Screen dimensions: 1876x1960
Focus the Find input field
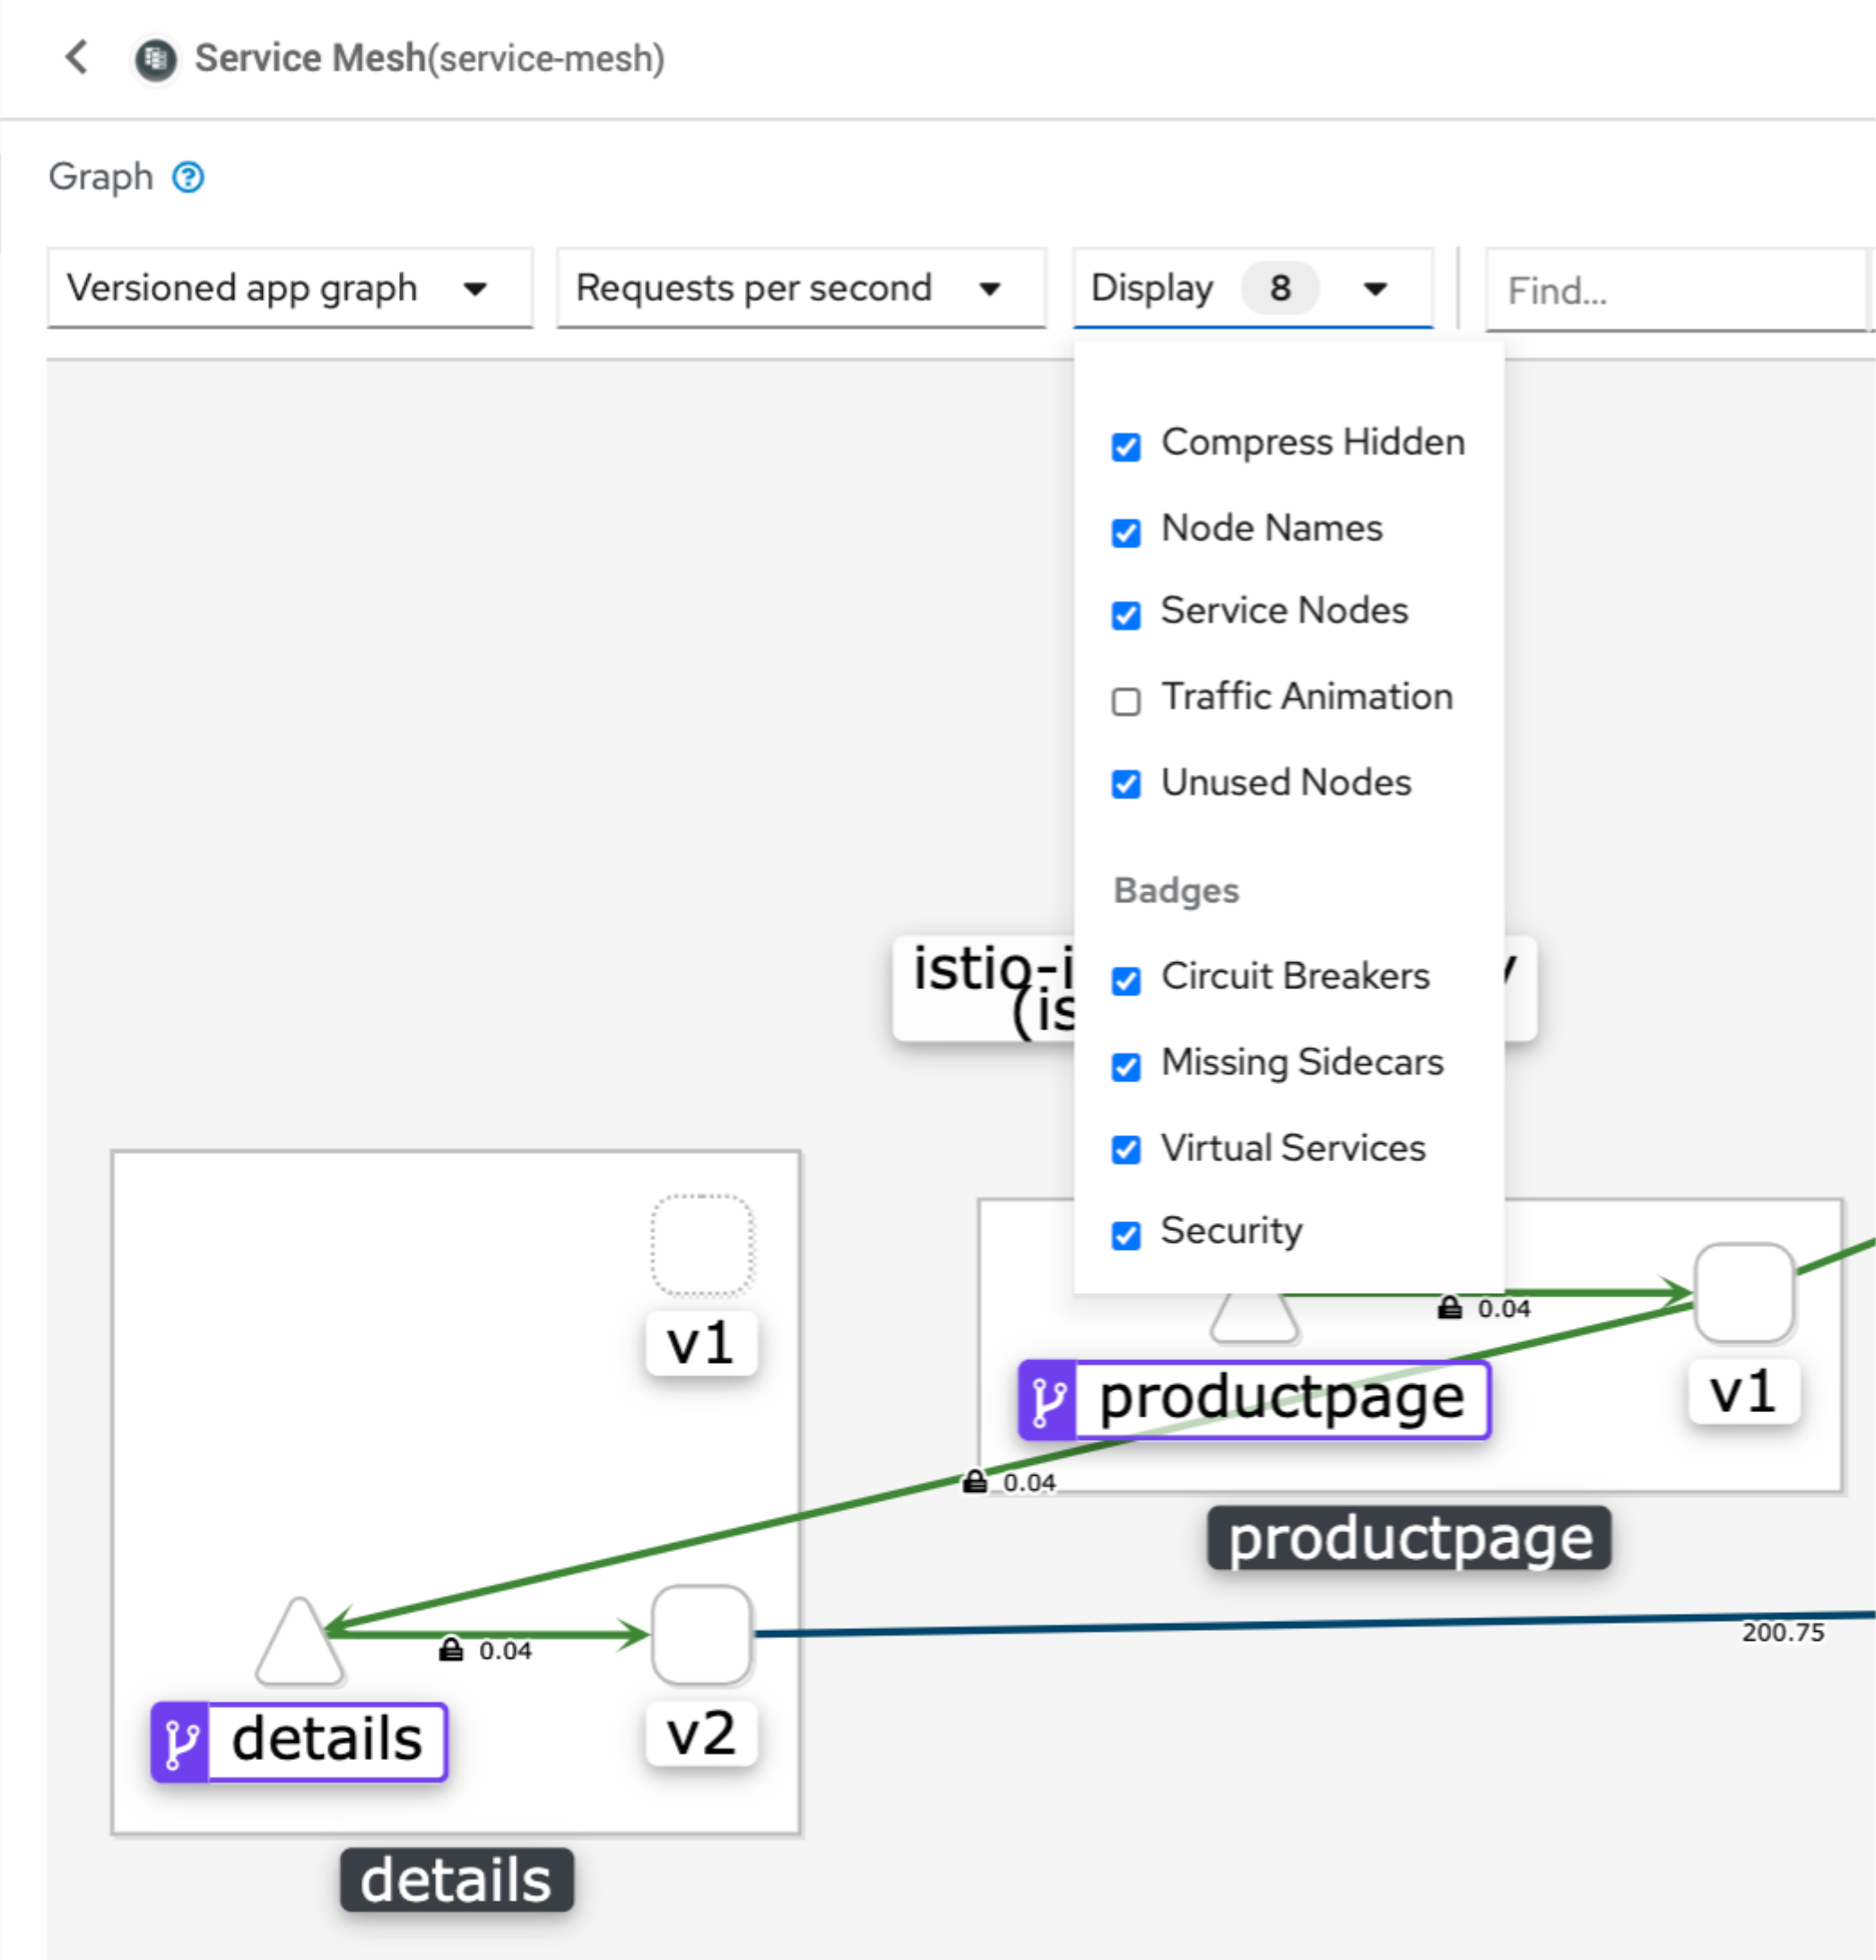point(1675,291)
